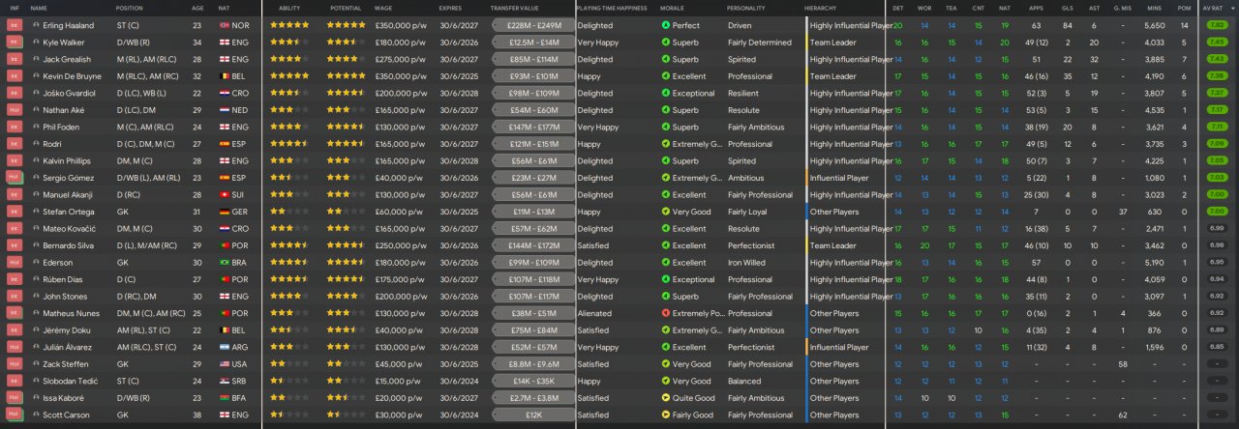Image resolution: width=1239 pixels, height=429 pixels.
Task: Sort table by HIERARCHY column header
Action: (x=820, y=8)
